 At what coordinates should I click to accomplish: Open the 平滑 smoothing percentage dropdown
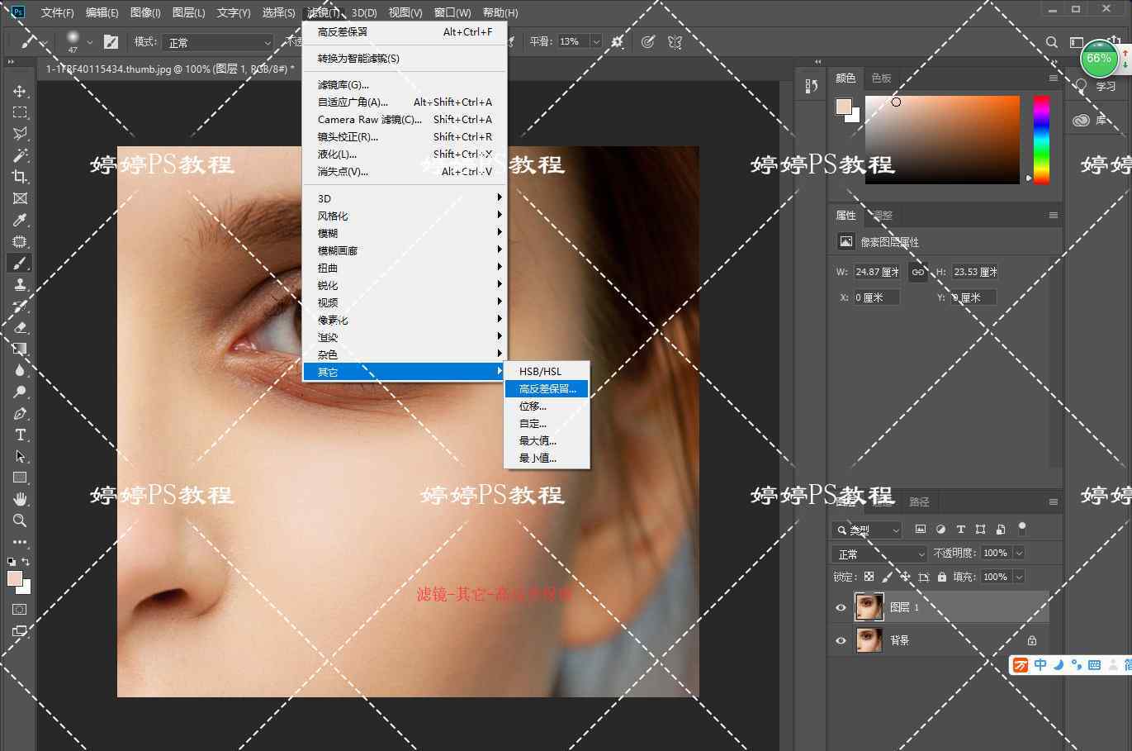click(x=595, y=41)
